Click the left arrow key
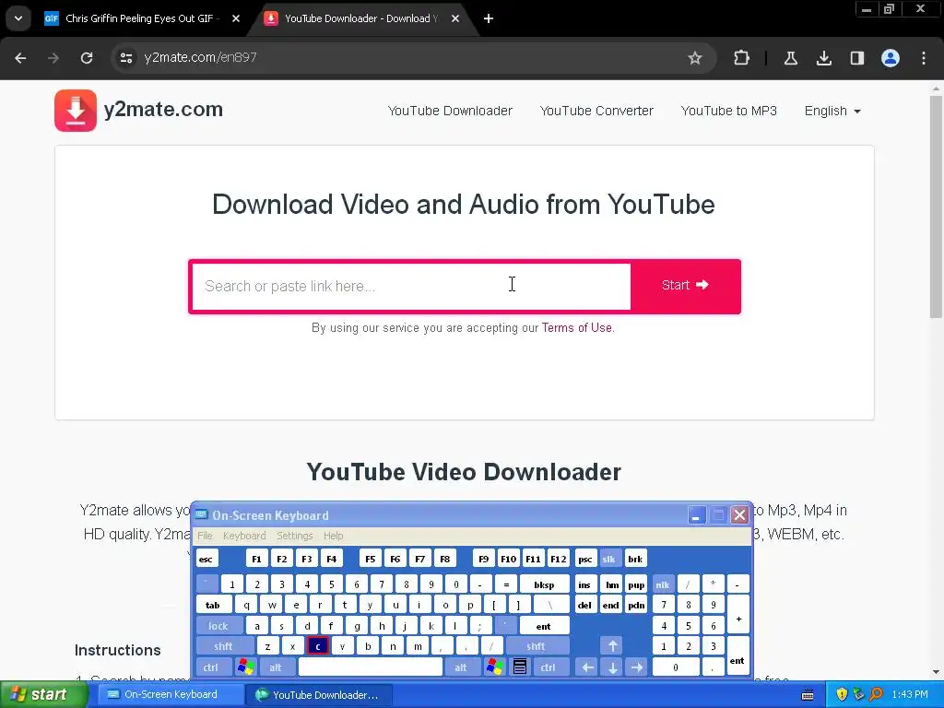944x708 pixels. pos(588,667)
